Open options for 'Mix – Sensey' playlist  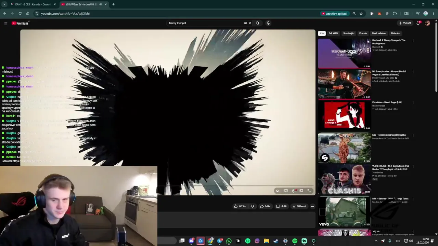coord(413,199)
